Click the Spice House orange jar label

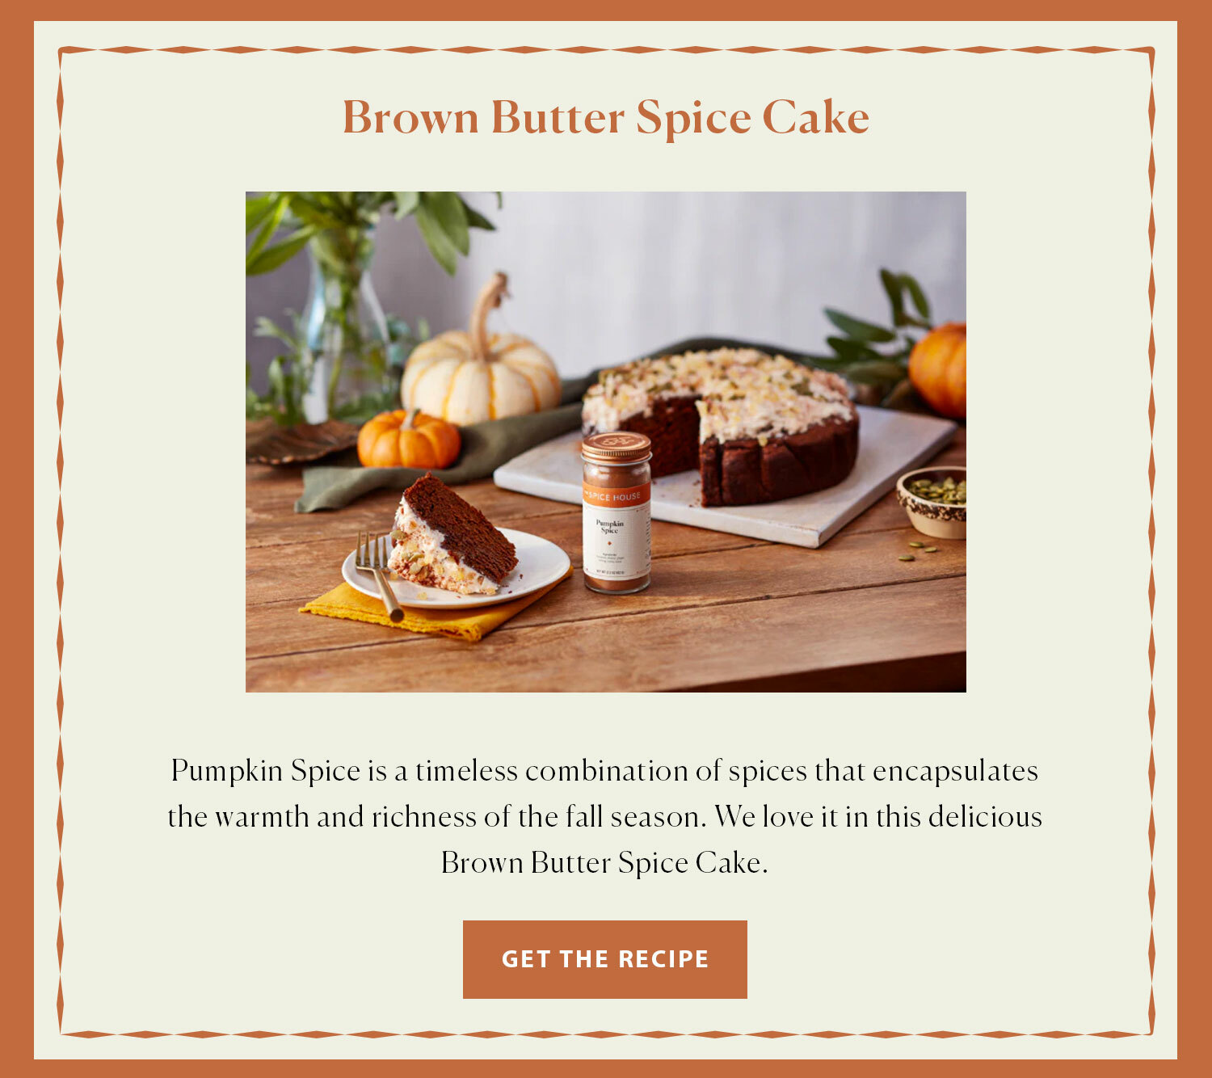pos(616,495)
